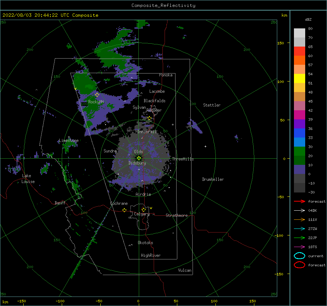Click the Composite_Reflectivity title
Viewport: 327px width, 306px height.
(x=163, y=5)
